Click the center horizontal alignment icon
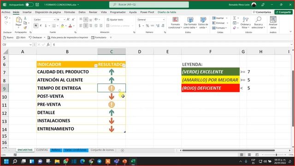The image size is (295, 166). (x=86, y=26)
